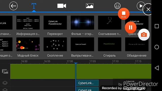Image resolution: width=162 pixels, height=91 pixels.
Task: Tap the main video track icon
Action: tap(5, 71)
